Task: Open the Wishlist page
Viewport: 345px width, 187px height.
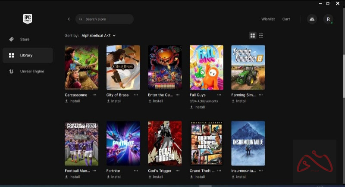Action: 268,19
